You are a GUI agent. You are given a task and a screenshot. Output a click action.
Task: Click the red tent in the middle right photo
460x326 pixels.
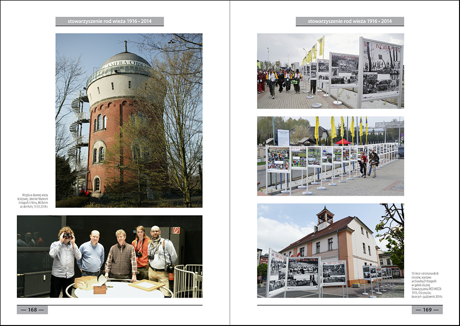coord(343,141)
